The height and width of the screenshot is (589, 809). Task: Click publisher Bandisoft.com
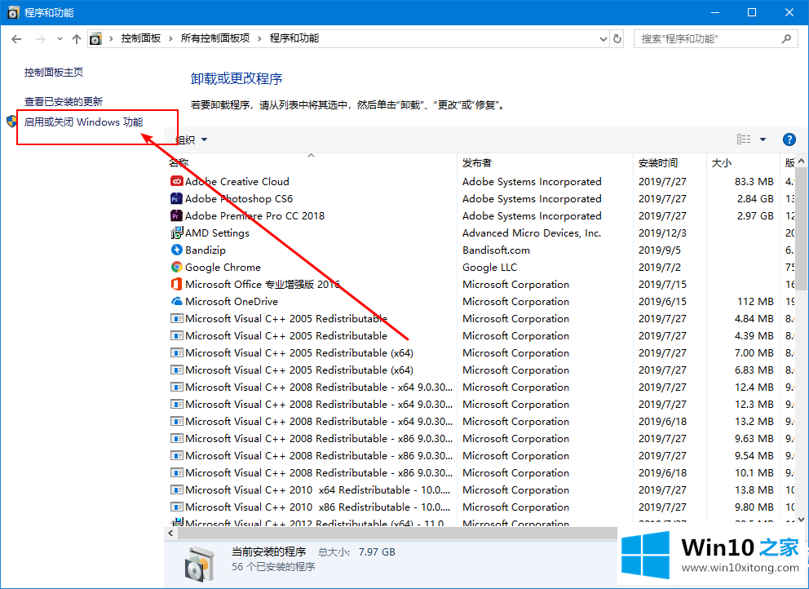pos(496,250)
